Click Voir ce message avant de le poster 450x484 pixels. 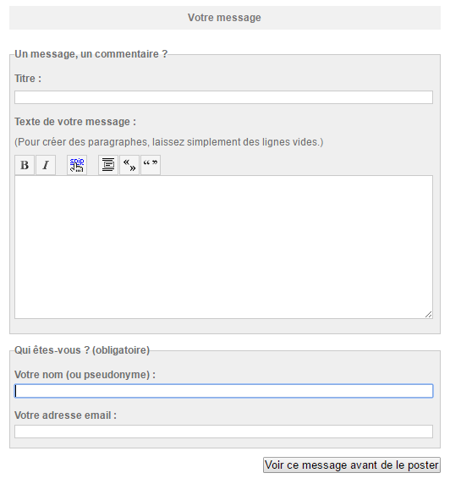[x=352, y=465]
